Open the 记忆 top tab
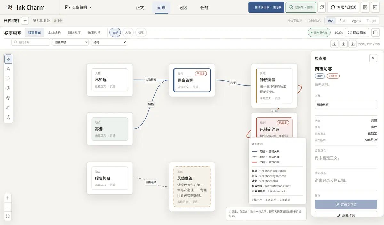Screen dimensions: 384x225 183,8
